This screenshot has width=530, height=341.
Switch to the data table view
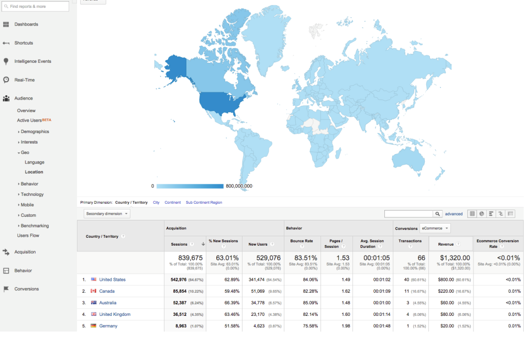(472, 214)
